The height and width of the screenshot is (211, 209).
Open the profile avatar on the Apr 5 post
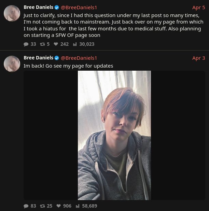[12, 13]
